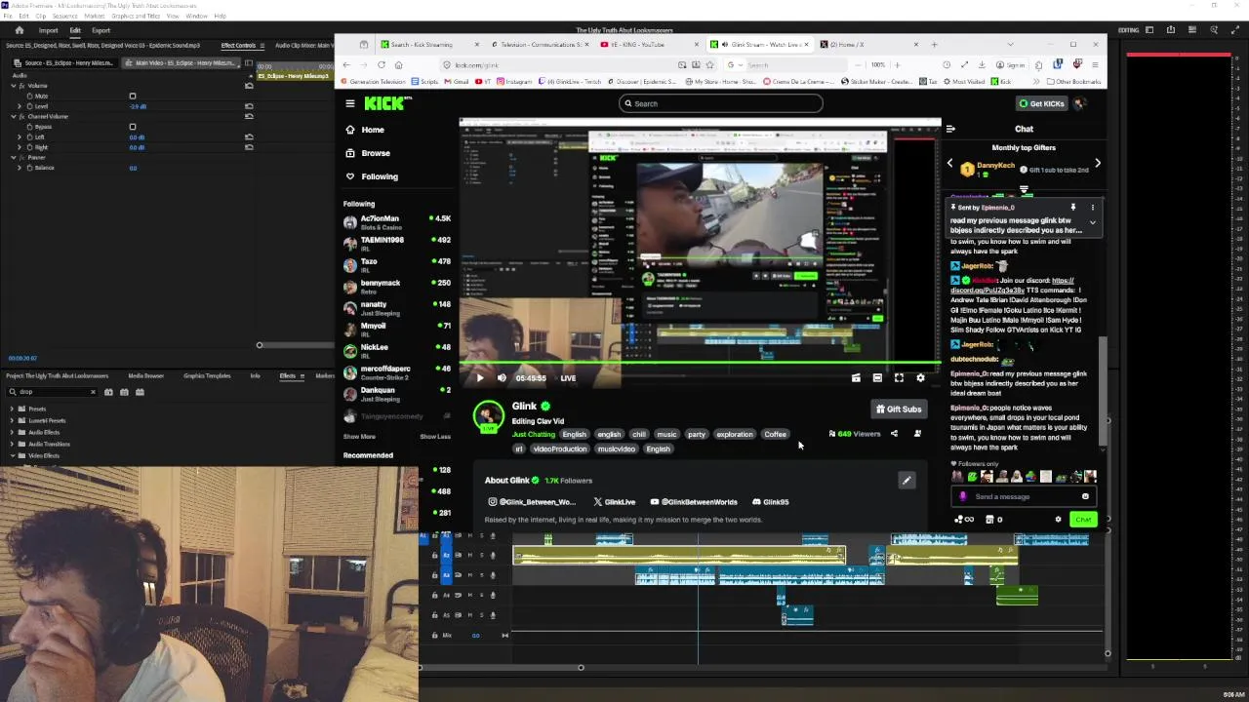The width and height of the screenshot is (1249, 702).
Task: Open the Sequence menu
Action: click(64, 16)
